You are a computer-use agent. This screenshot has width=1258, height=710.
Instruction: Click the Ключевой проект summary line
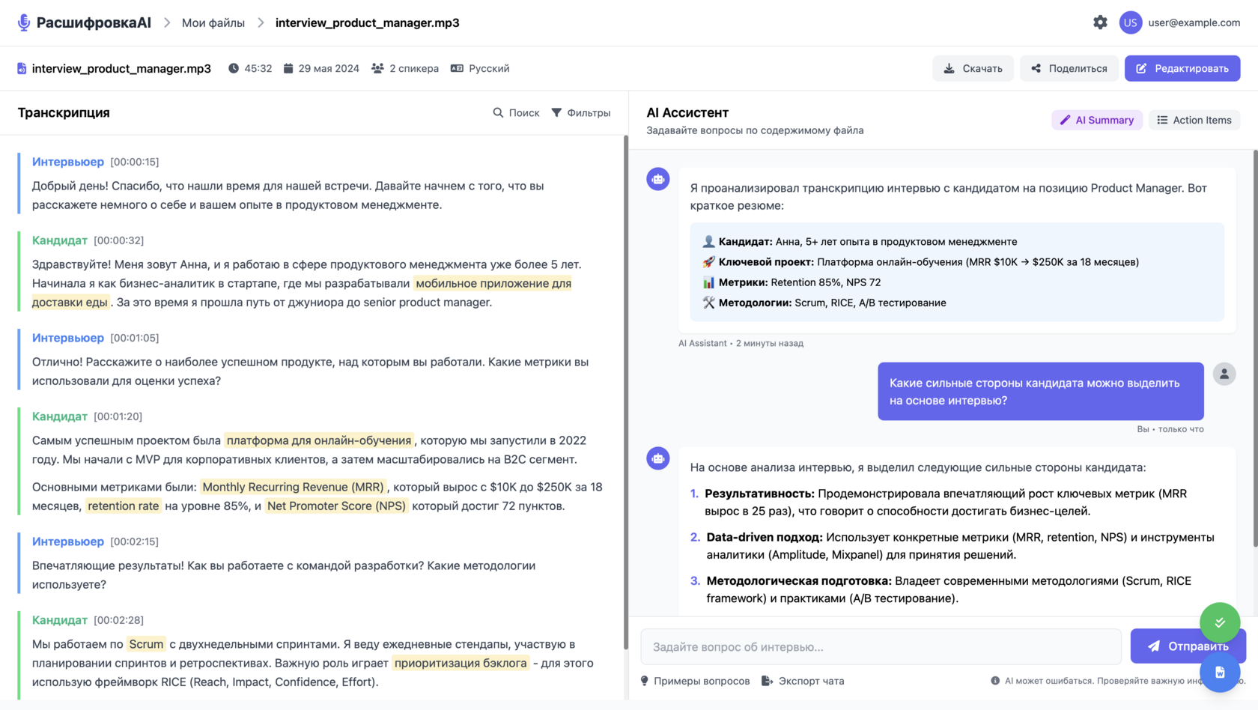tap(920, 262)
